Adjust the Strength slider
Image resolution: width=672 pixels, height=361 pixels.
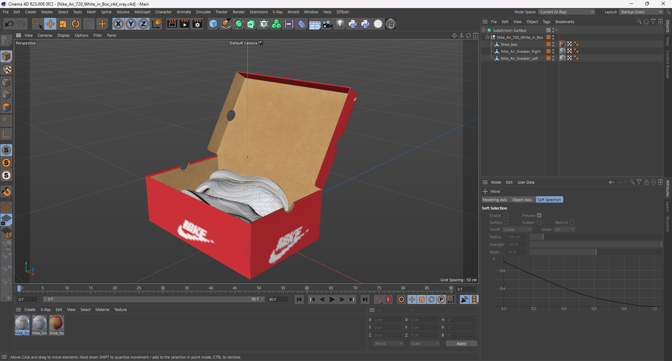(595, 245)
